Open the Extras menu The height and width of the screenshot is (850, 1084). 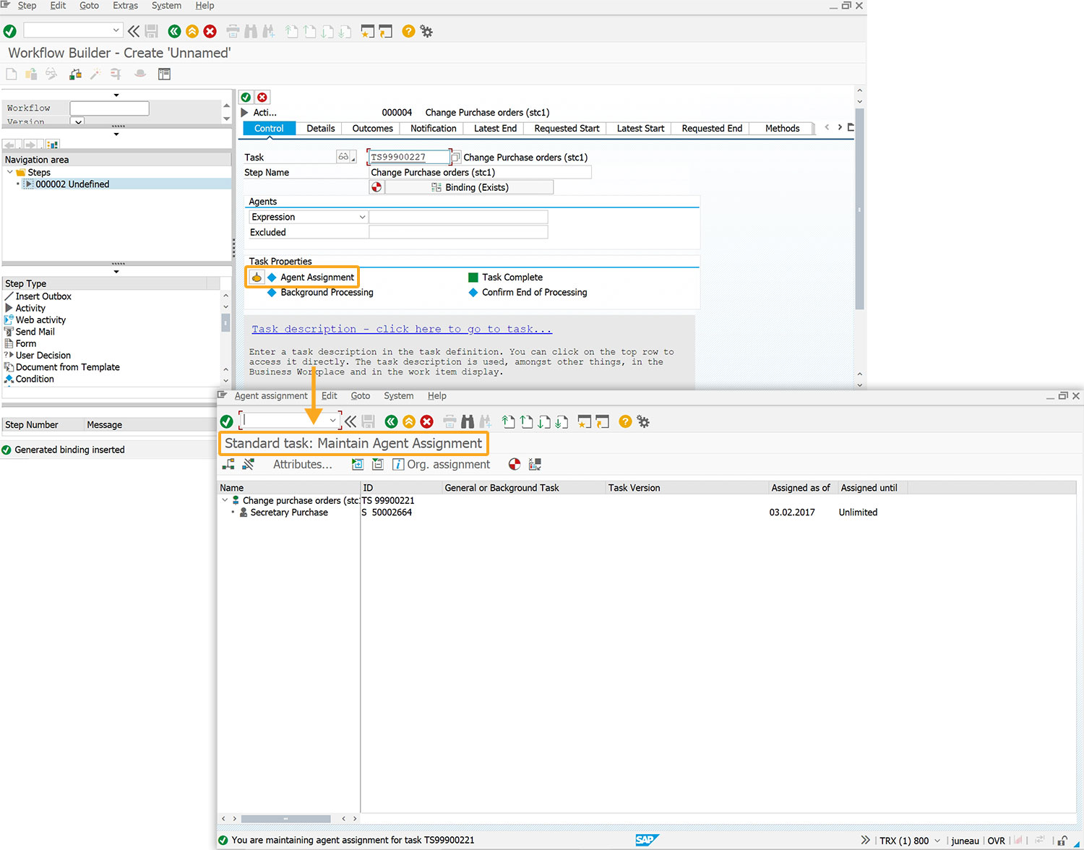pyautogui.click(x=125, y=6)
